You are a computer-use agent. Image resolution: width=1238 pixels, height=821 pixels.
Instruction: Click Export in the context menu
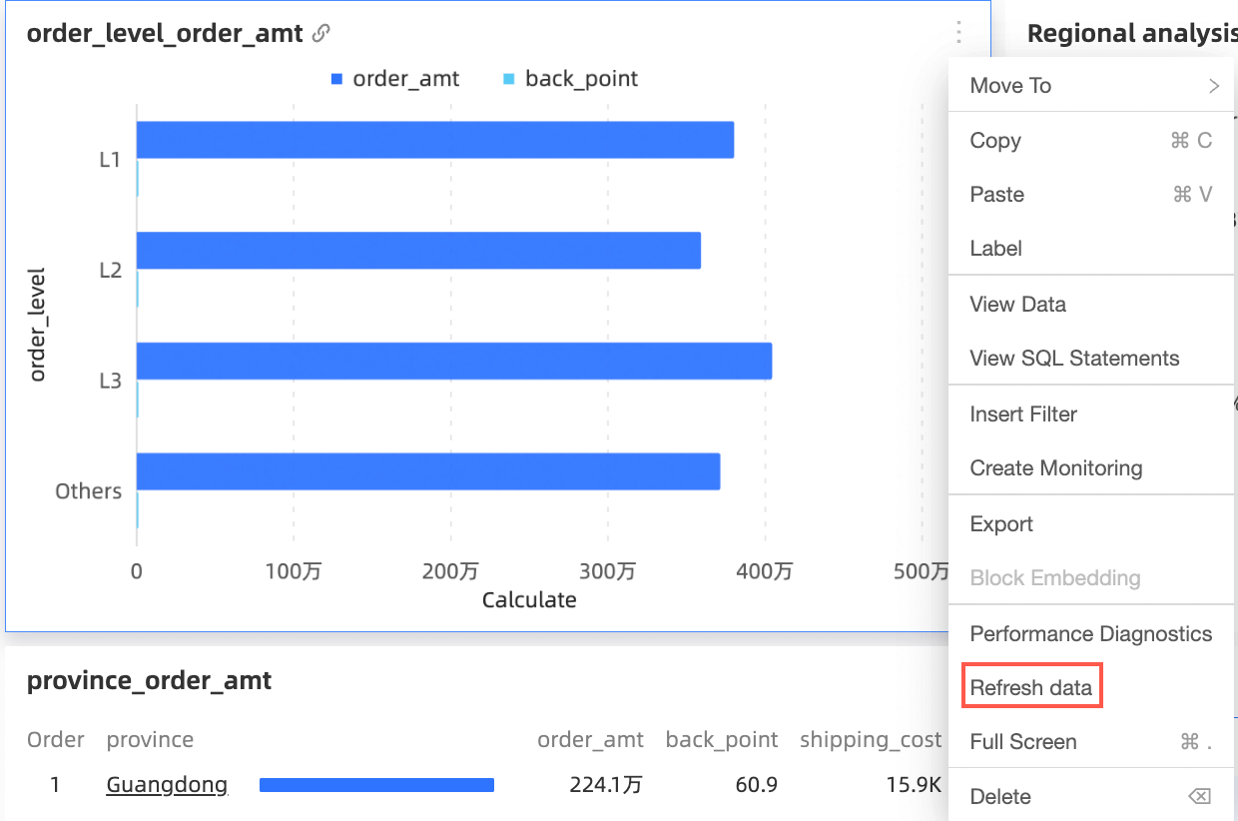(1001, 524)
